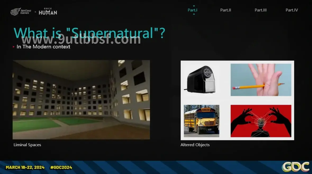
Task: Click the down arrow above Part.I
Action: click(x=194, y=6)
